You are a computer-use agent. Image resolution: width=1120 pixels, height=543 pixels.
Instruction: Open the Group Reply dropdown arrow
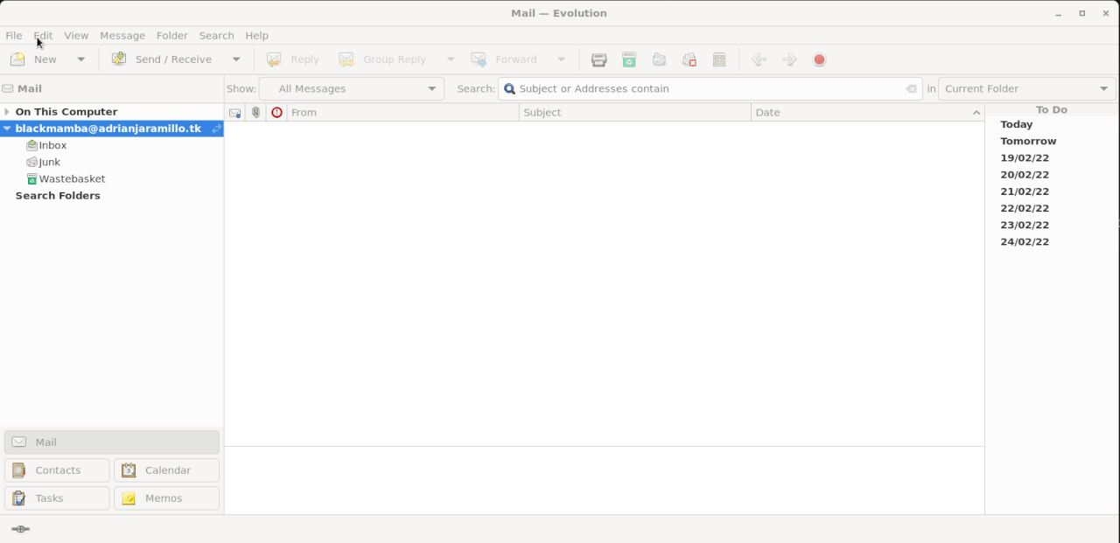pos(451,59)
